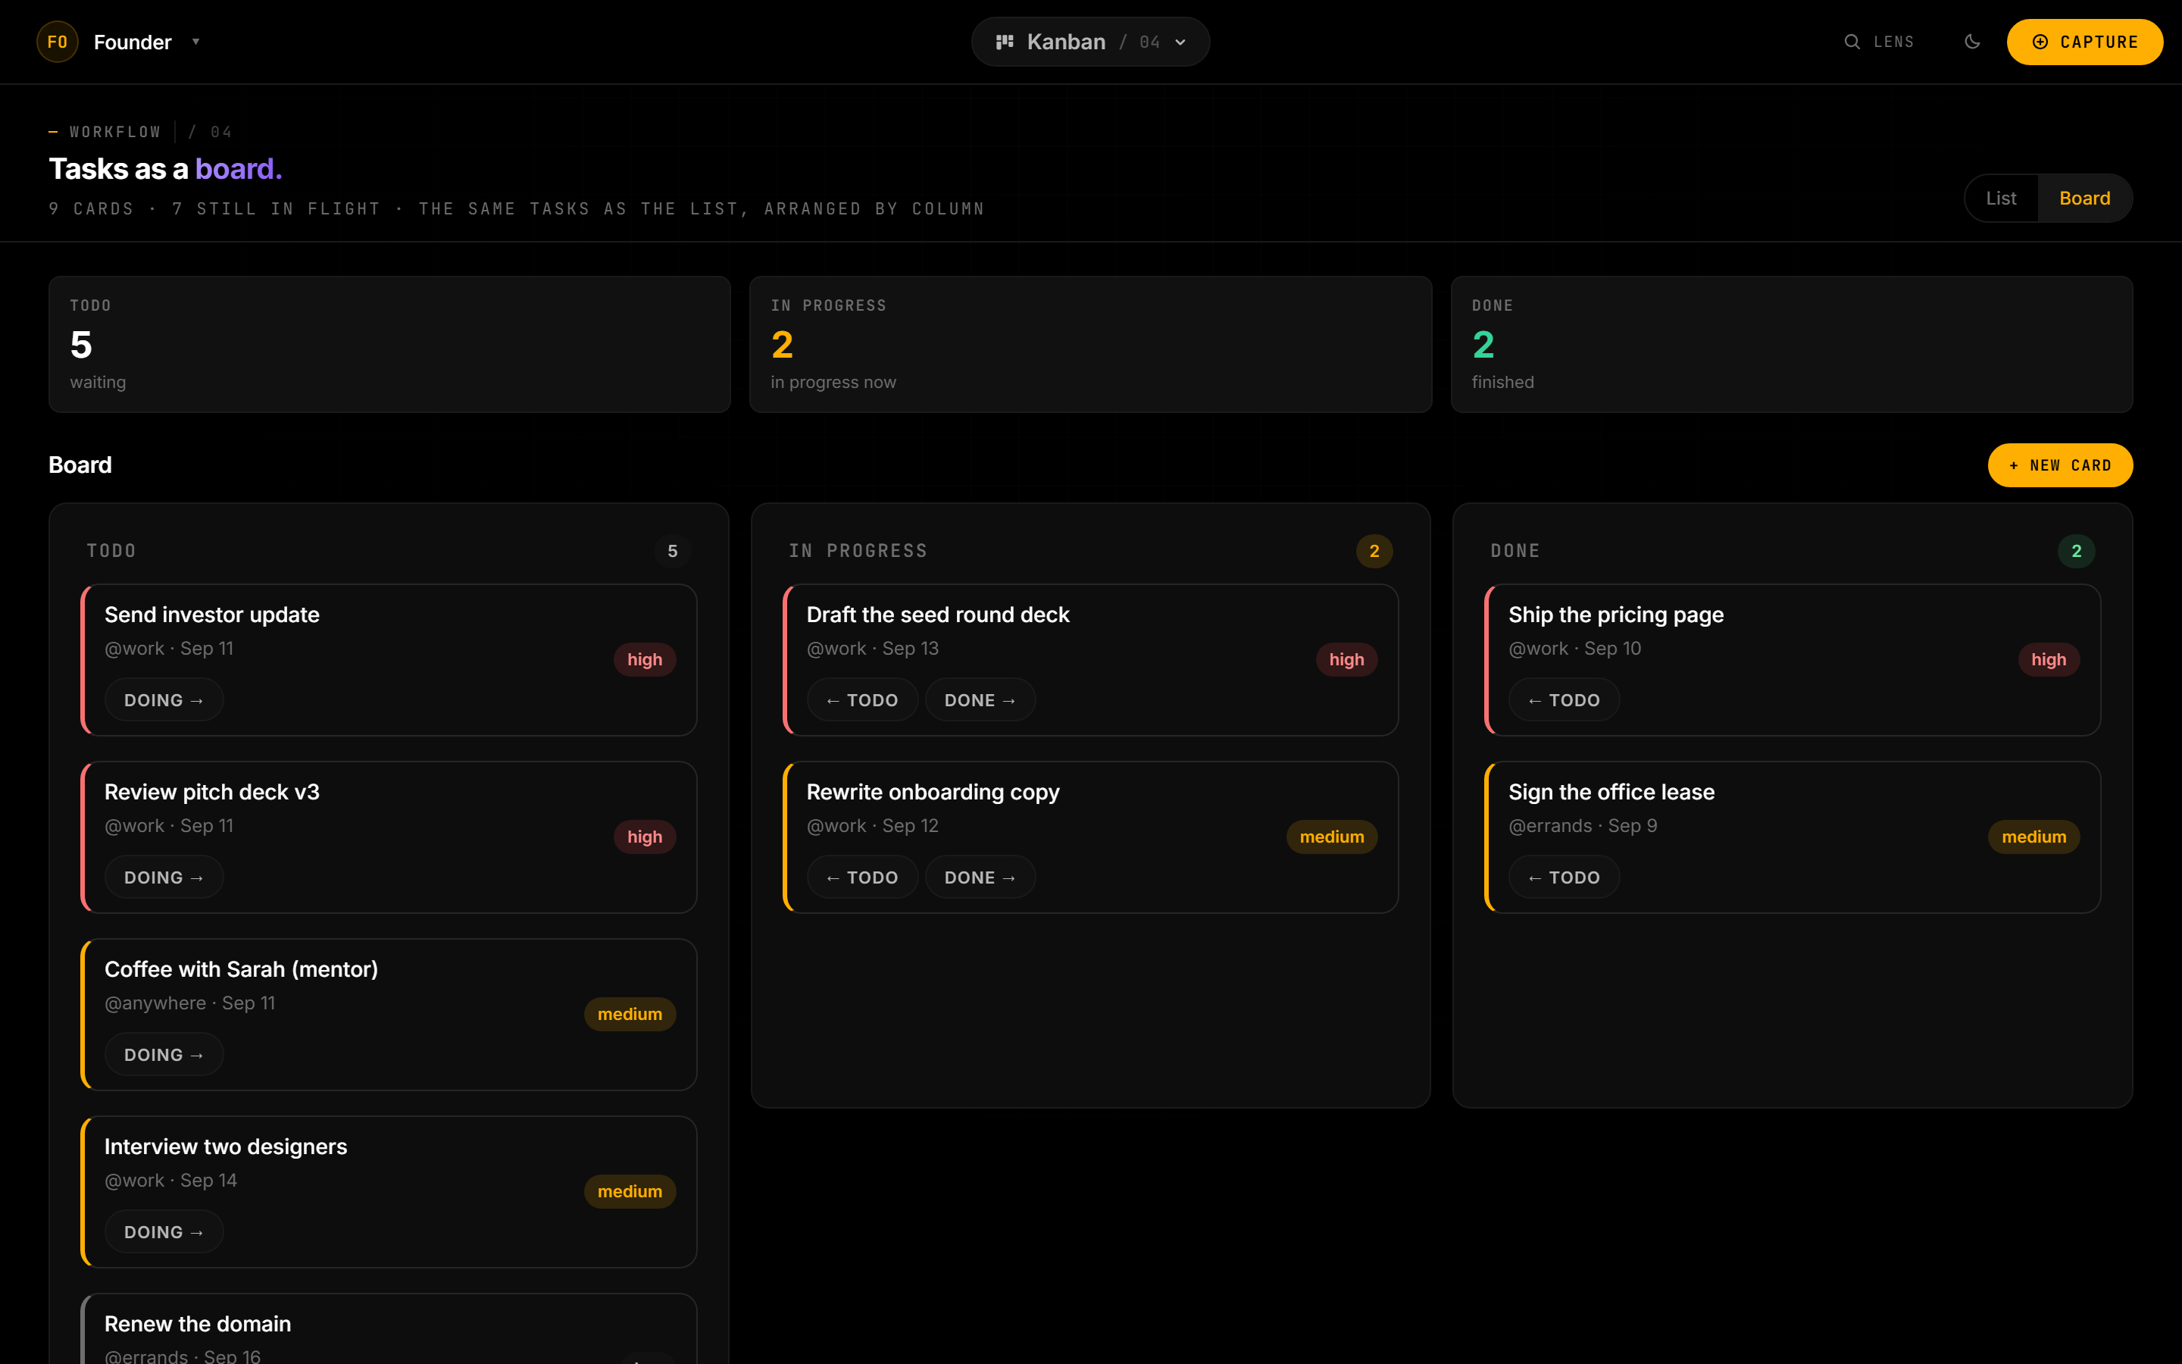2182x1364 pixels.
Task: Move Interview two designers to DOING
Action: click(163, 1231)
